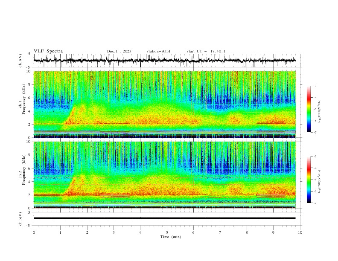
Task: Click the ch.1 voltage waveform trace
Action: pos(164,61)
